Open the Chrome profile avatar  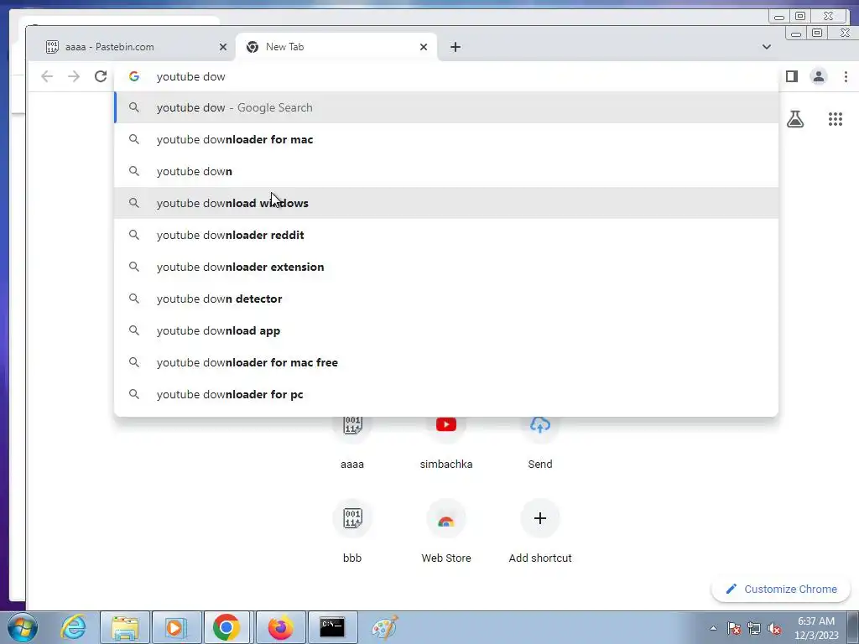(x=819, y=76)
